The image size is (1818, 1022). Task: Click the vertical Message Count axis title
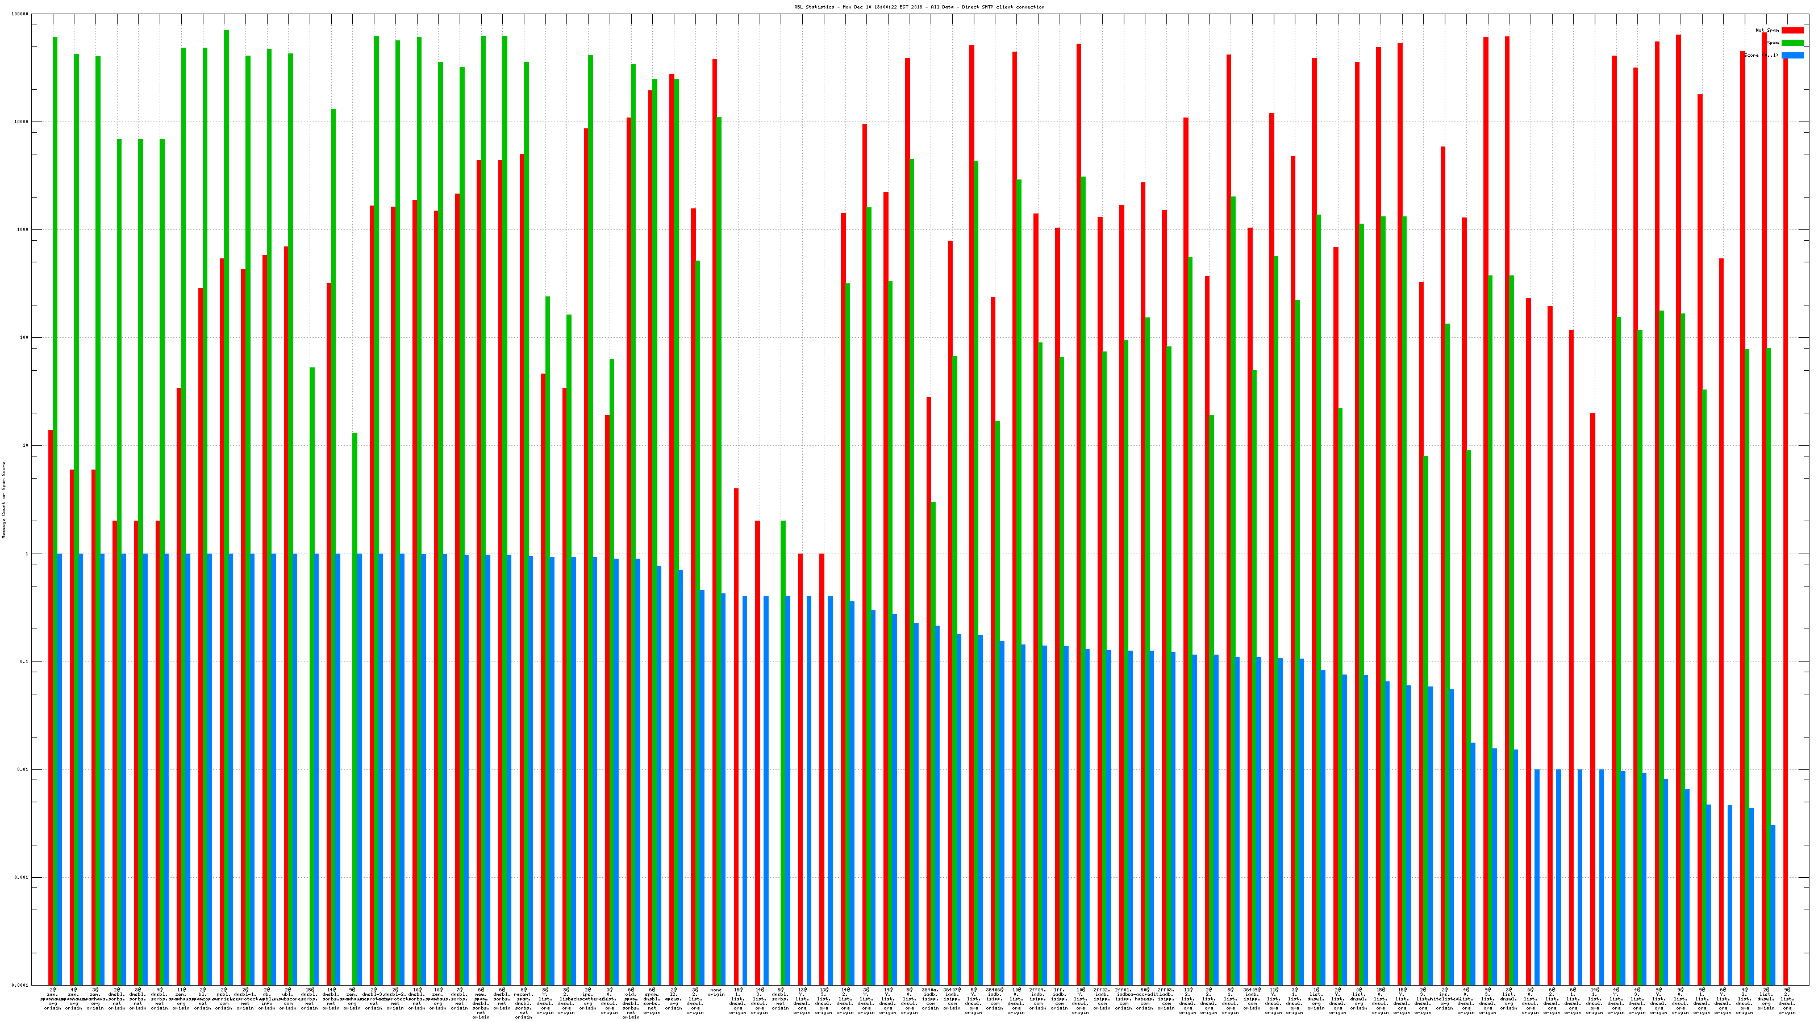click(3, 500)
